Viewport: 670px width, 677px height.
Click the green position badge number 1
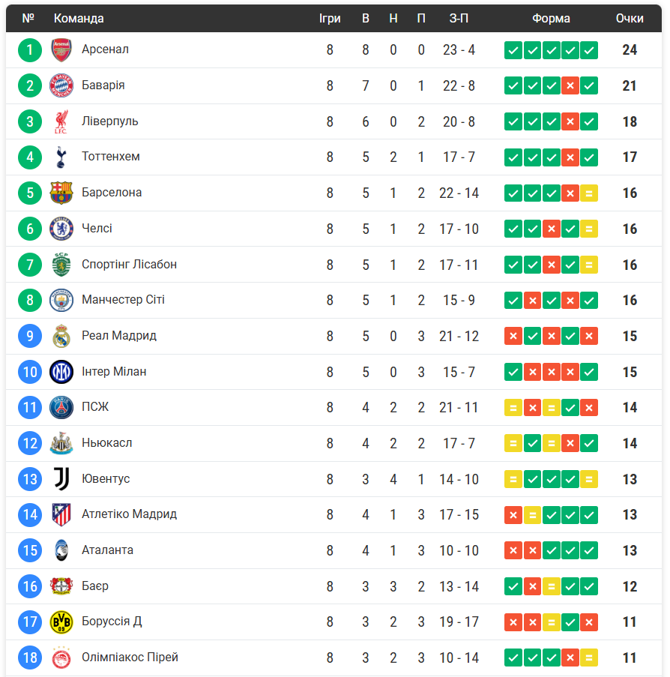(30, 50)
